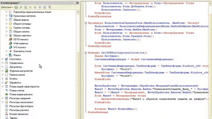Expand the Общие формы node
The width and height of the screenshot is (212, 119).
[x=6, y=20]
